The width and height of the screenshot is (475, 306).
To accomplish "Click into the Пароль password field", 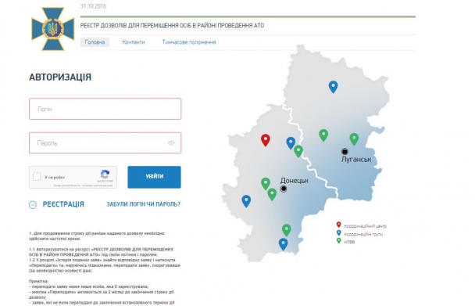I will (x=105, y=142).
